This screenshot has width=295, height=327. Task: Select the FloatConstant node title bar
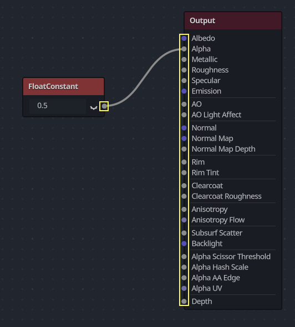tap(63, 86)
